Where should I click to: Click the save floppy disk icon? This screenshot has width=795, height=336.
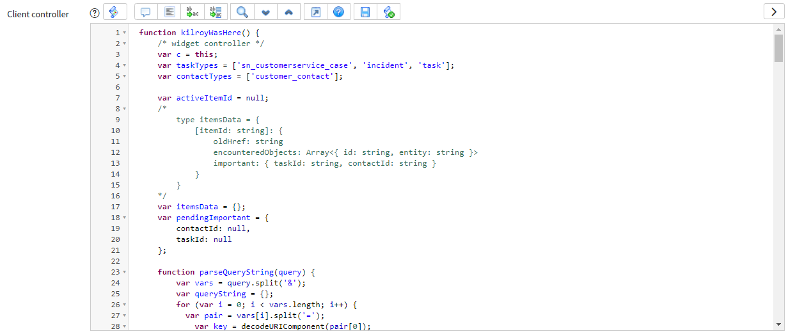(365, 12)
